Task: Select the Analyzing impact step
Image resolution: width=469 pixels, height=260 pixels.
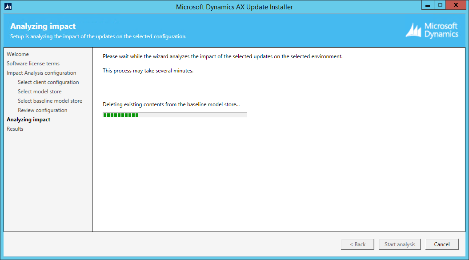Action: pyautogui.click(x=29, y=120)
